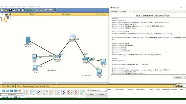Image resolution: width=186 pixels, height=104 pixels.
Task: Choose the orange Fiber cable
Action: tap(51, 92)
